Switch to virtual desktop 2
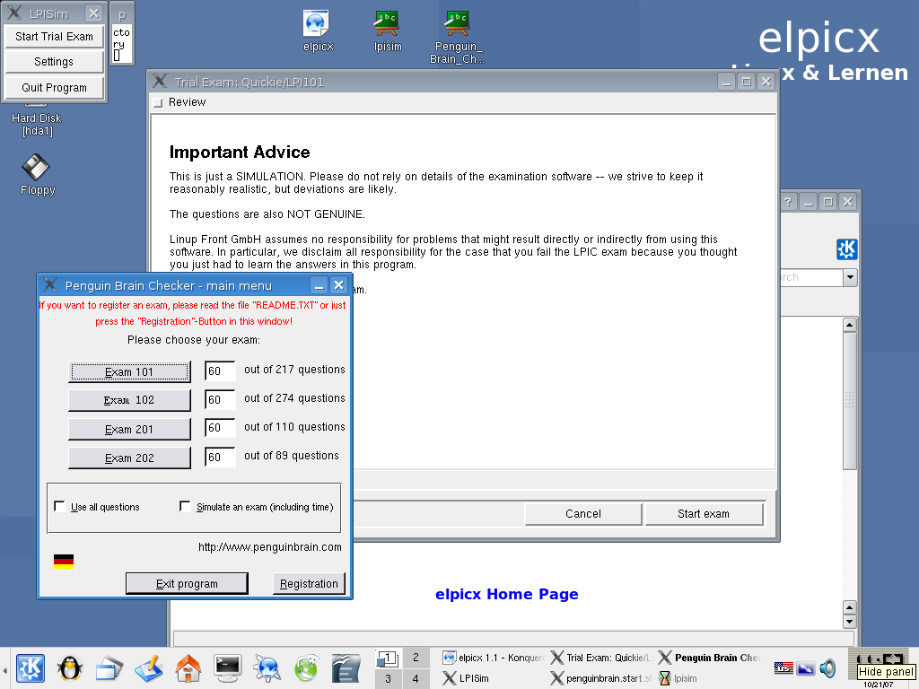919x689 pixels. (416, 658)
